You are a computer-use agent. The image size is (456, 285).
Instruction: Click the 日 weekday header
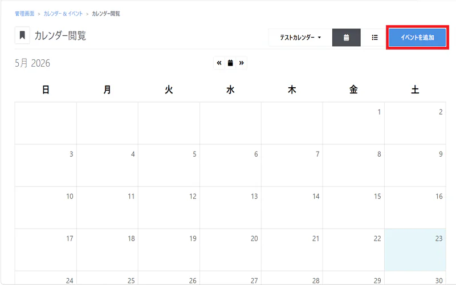pyautogui.click(x=46, y=89)
